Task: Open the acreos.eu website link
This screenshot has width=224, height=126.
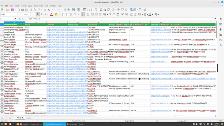Action: [x=158, y=61]
